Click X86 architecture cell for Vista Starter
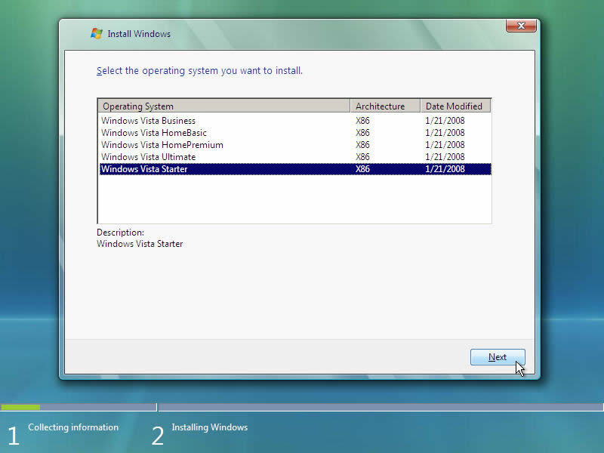The height and width of the screenshot is (453, 604). tap(362, 168)
